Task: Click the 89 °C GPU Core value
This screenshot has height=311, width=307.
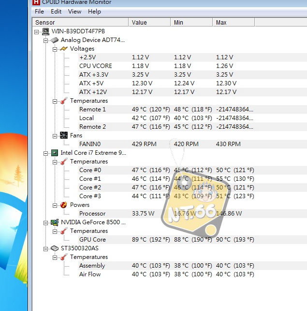Action: [151, 240]
